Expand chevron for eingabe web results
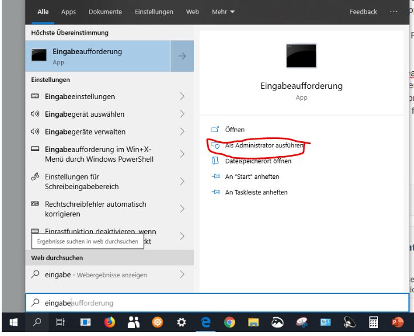 (x=182, y=274)
